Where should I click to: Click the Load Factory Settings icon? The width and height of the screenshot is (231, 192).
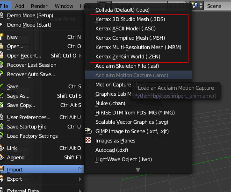tap(1, 136)
